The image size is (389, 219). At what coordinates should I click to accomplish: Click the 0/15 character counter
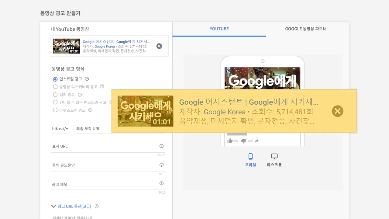162,193
